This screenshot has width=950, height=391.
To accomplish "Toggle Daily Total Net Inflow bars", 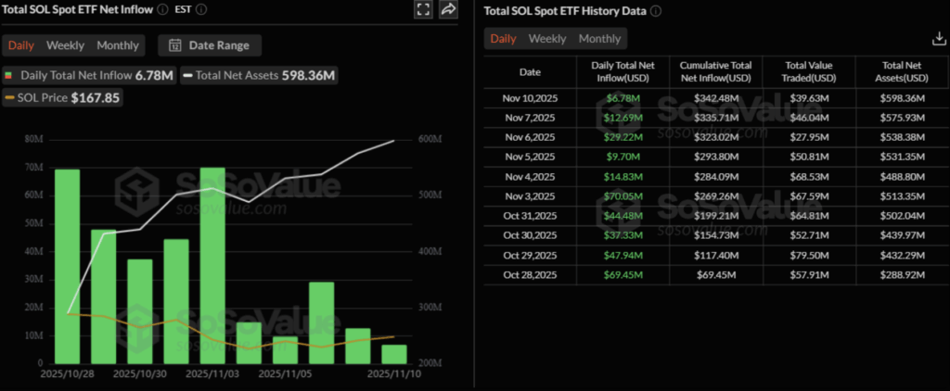I will point(90,75).
